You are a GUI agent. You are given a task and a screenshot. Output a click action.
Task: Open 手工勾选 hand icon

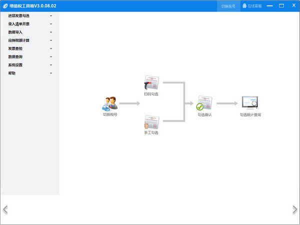[151, 122]
